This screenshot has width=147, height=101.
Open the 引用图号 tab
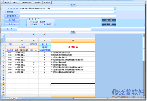[47, 2]
